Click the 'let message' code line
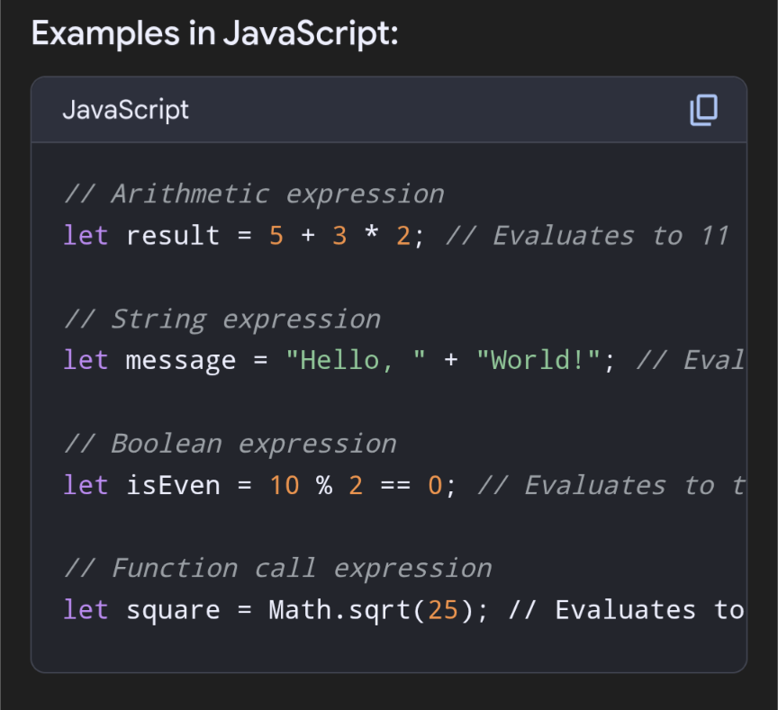Viewport: 778px width, 710px height. [403, 361]
